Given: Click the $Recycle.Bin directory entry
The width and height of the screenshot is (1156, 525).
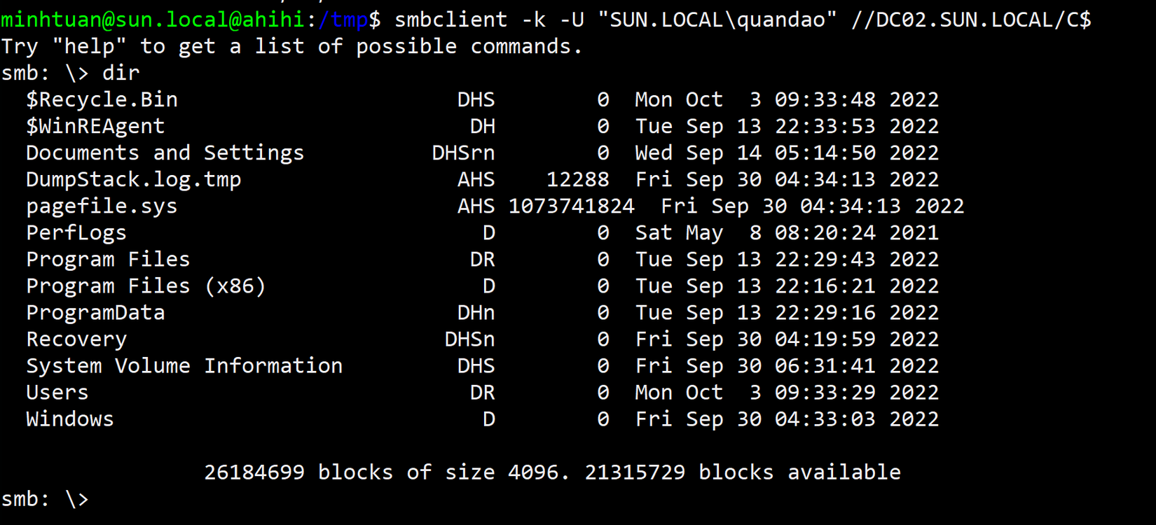Looking at the screenshot, I should [102, 100].
